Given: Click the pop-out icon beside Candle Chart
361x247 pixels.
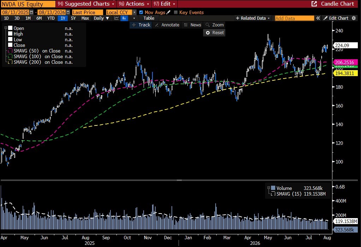Looking at the screenshot, I should click(314, 4).
